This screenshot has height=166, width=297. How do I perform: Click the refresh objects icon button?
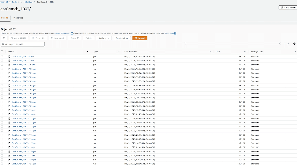tap(4, 38)
